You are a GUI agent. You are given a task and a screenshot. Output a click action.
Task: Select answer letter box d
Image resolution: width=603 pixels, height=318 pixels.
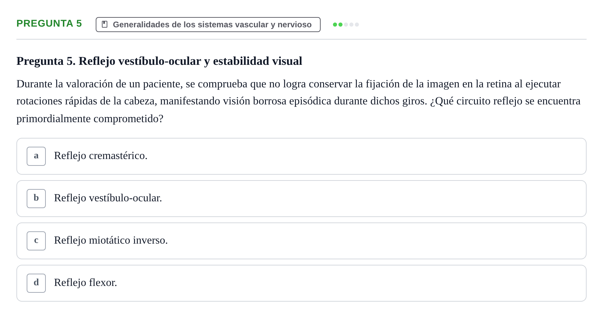click(36, 283)
